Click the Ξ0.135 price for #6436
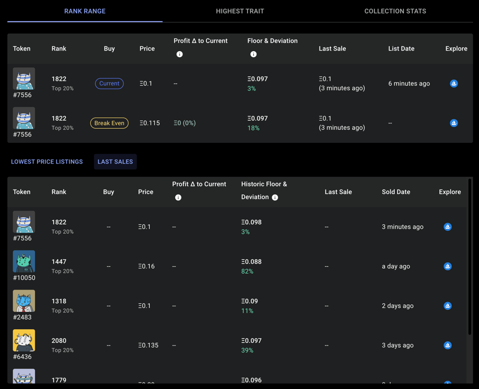This screenshot has width=479, height=389. pyautogui.click(x=148, y=346)
